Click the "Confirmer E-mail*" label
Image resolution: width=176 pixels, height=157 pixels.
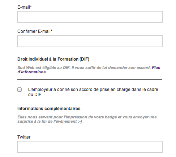[35, 31]
